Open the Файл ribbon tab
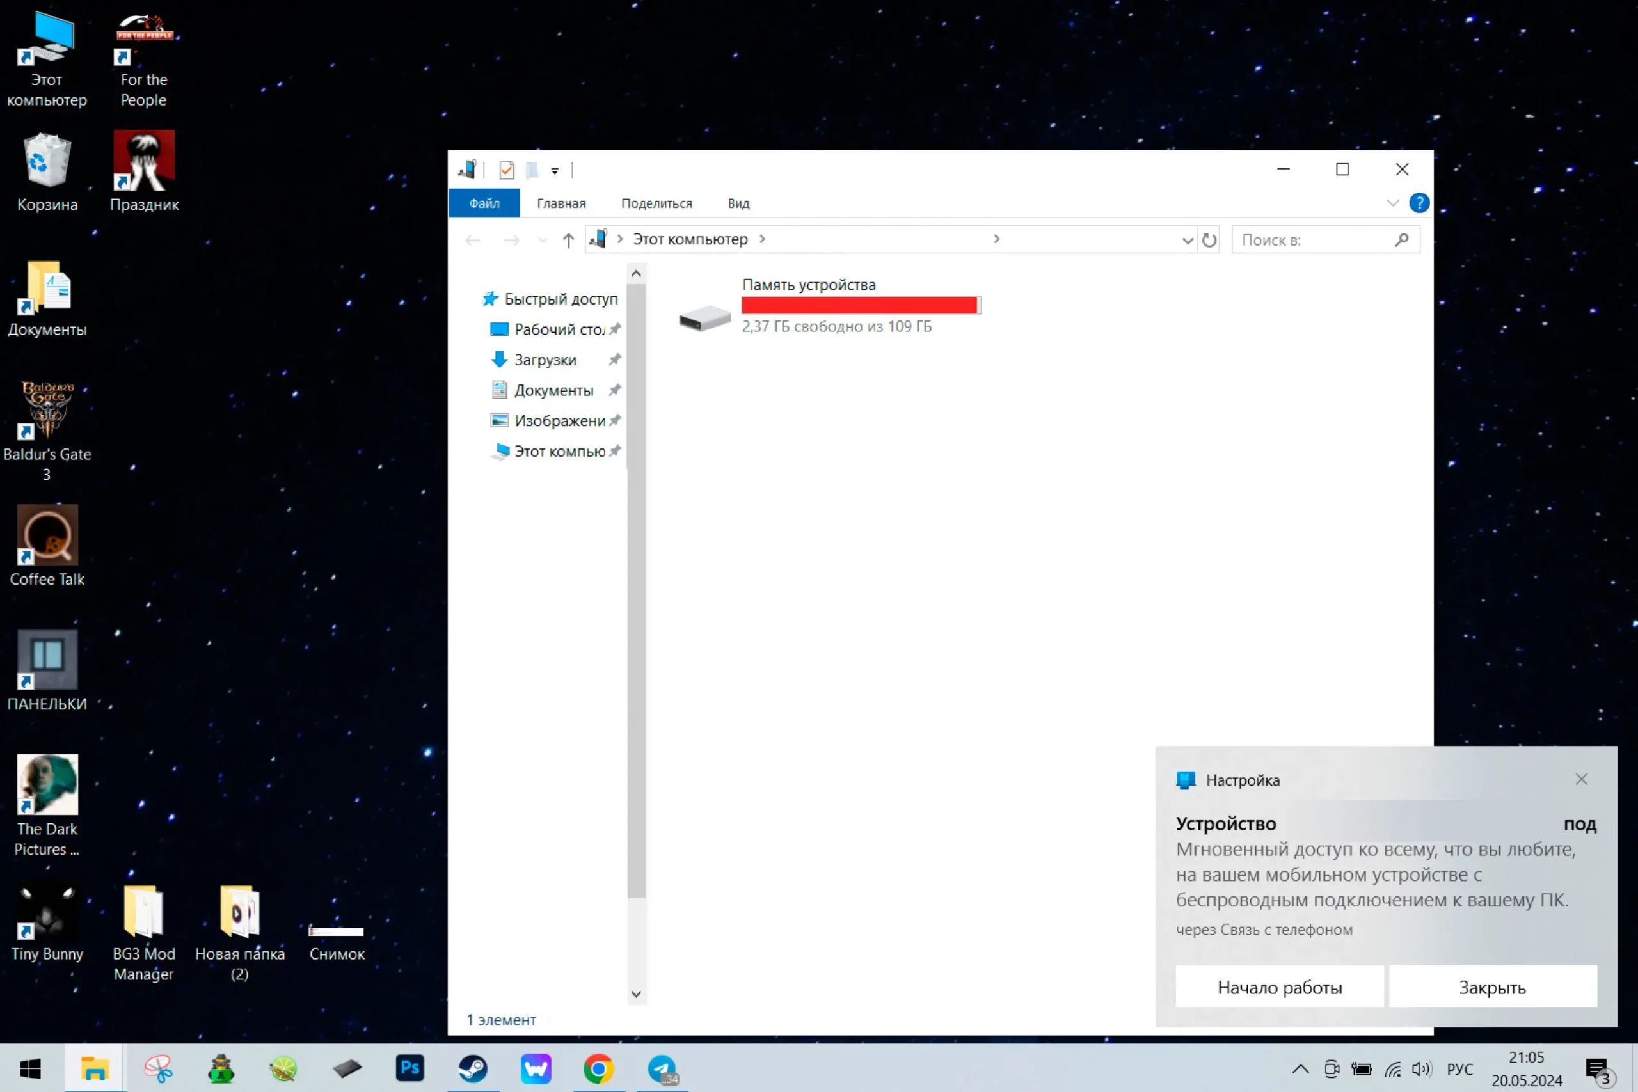The height and width of the screenshot is (1092, 1638). click(484, 203)
